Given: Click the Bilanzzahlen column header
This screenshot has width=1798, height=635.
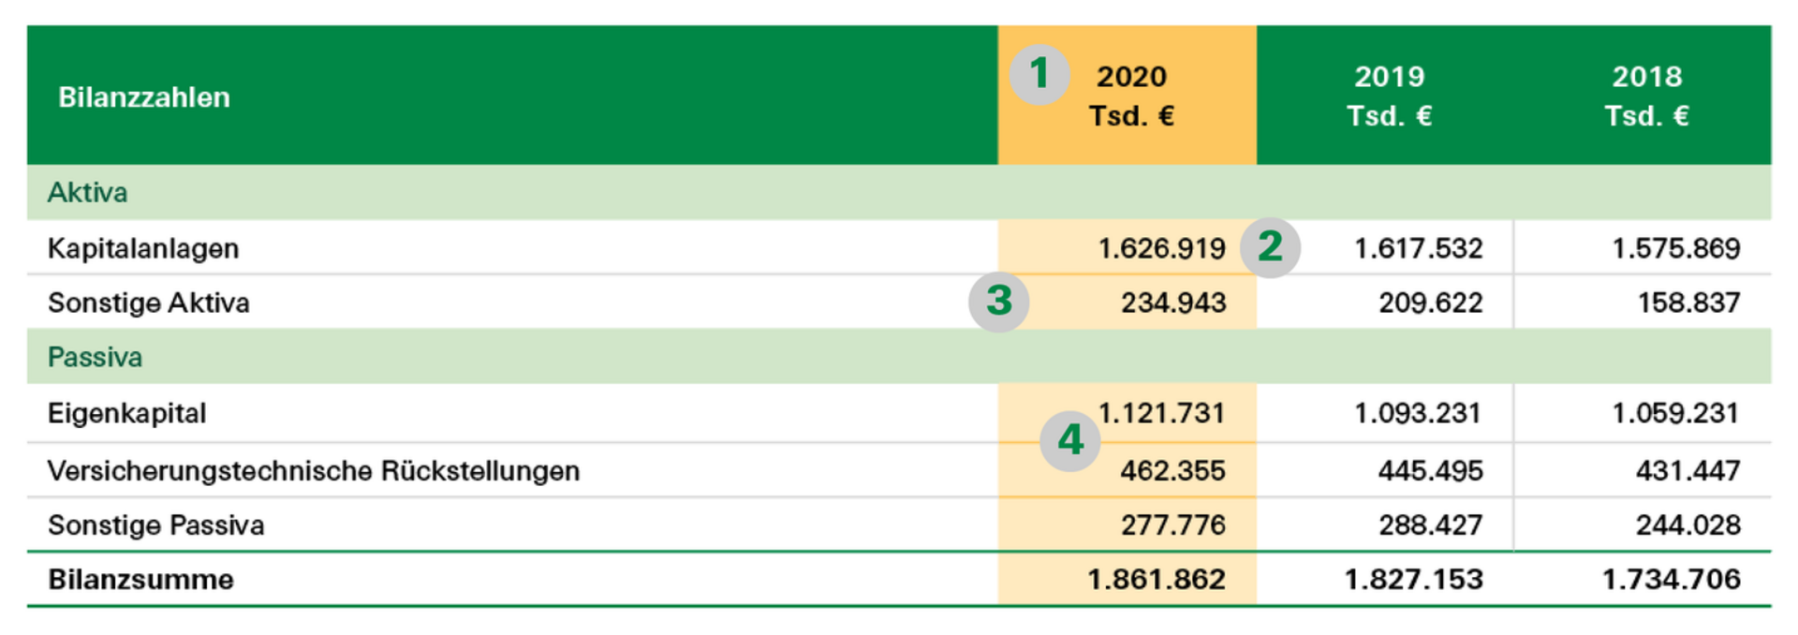Looking at the screenshot, I should pyautogui.click(x=144, y=97).
